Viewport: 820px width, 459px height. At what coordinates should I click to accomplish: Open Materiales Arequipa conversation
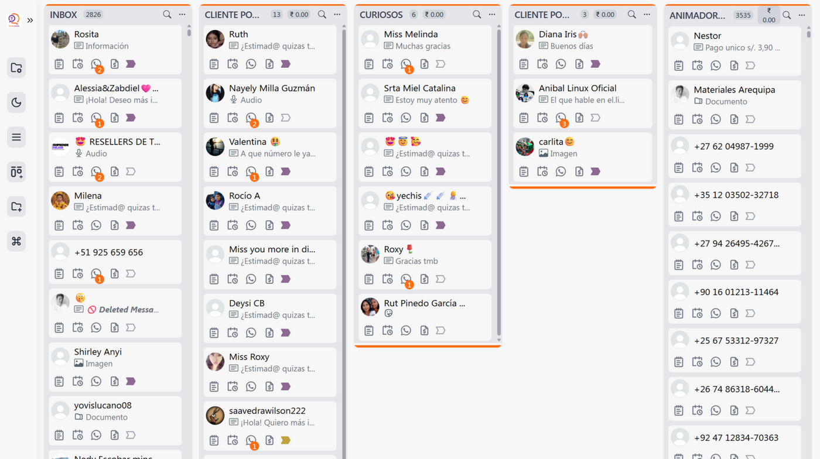tap(734, 105)
